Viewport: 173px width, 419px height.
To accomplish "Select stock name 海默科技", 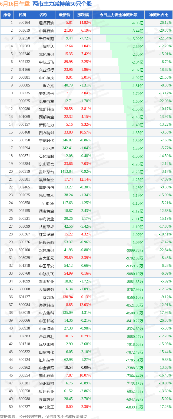I will (x=46, y=305).
